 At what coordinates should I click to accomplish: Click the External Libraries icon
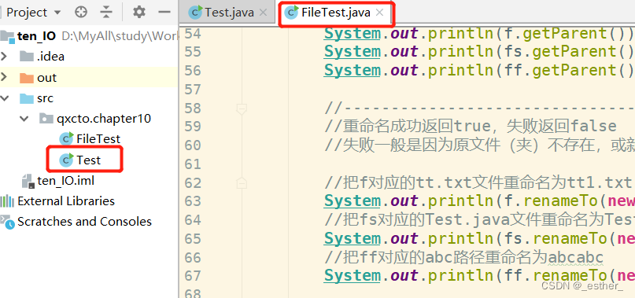pos(7,201)
